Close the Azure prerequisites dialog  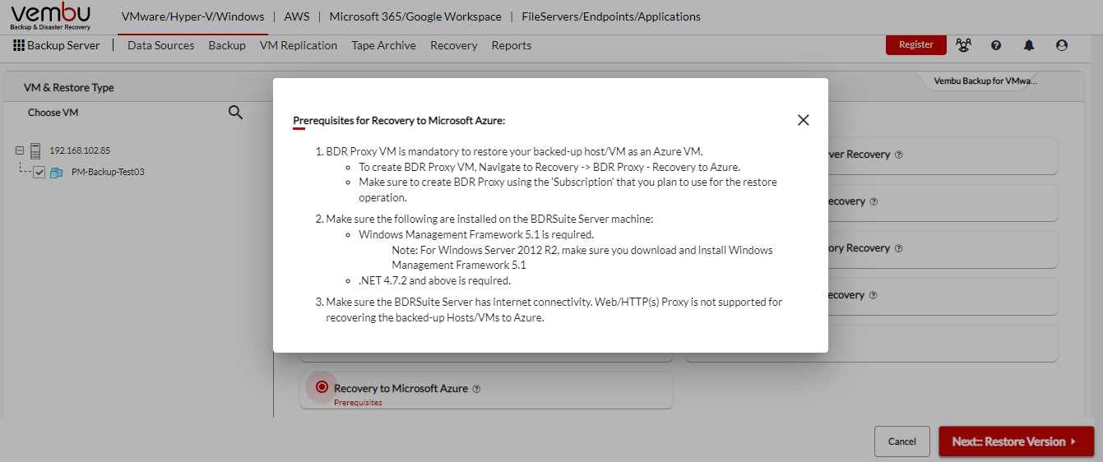[x=804, y=120]
